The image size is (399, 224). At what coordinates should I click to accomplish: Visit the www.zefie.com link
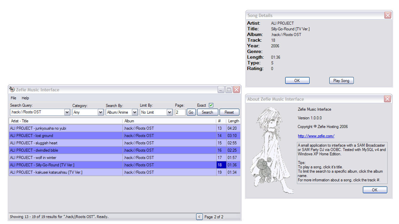tap(316, 136)
